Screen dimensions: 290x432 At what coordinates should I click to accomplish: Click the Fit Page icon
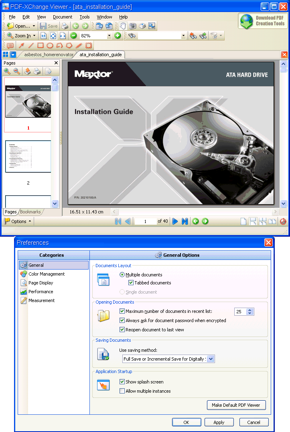coord(53,36)
